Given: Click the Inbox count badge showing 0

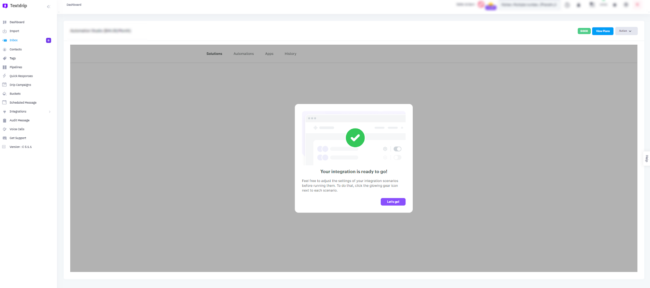Looking at the screenshot, I should (48, 40).
